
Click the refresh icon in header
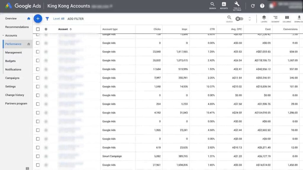tap(253, 6)
